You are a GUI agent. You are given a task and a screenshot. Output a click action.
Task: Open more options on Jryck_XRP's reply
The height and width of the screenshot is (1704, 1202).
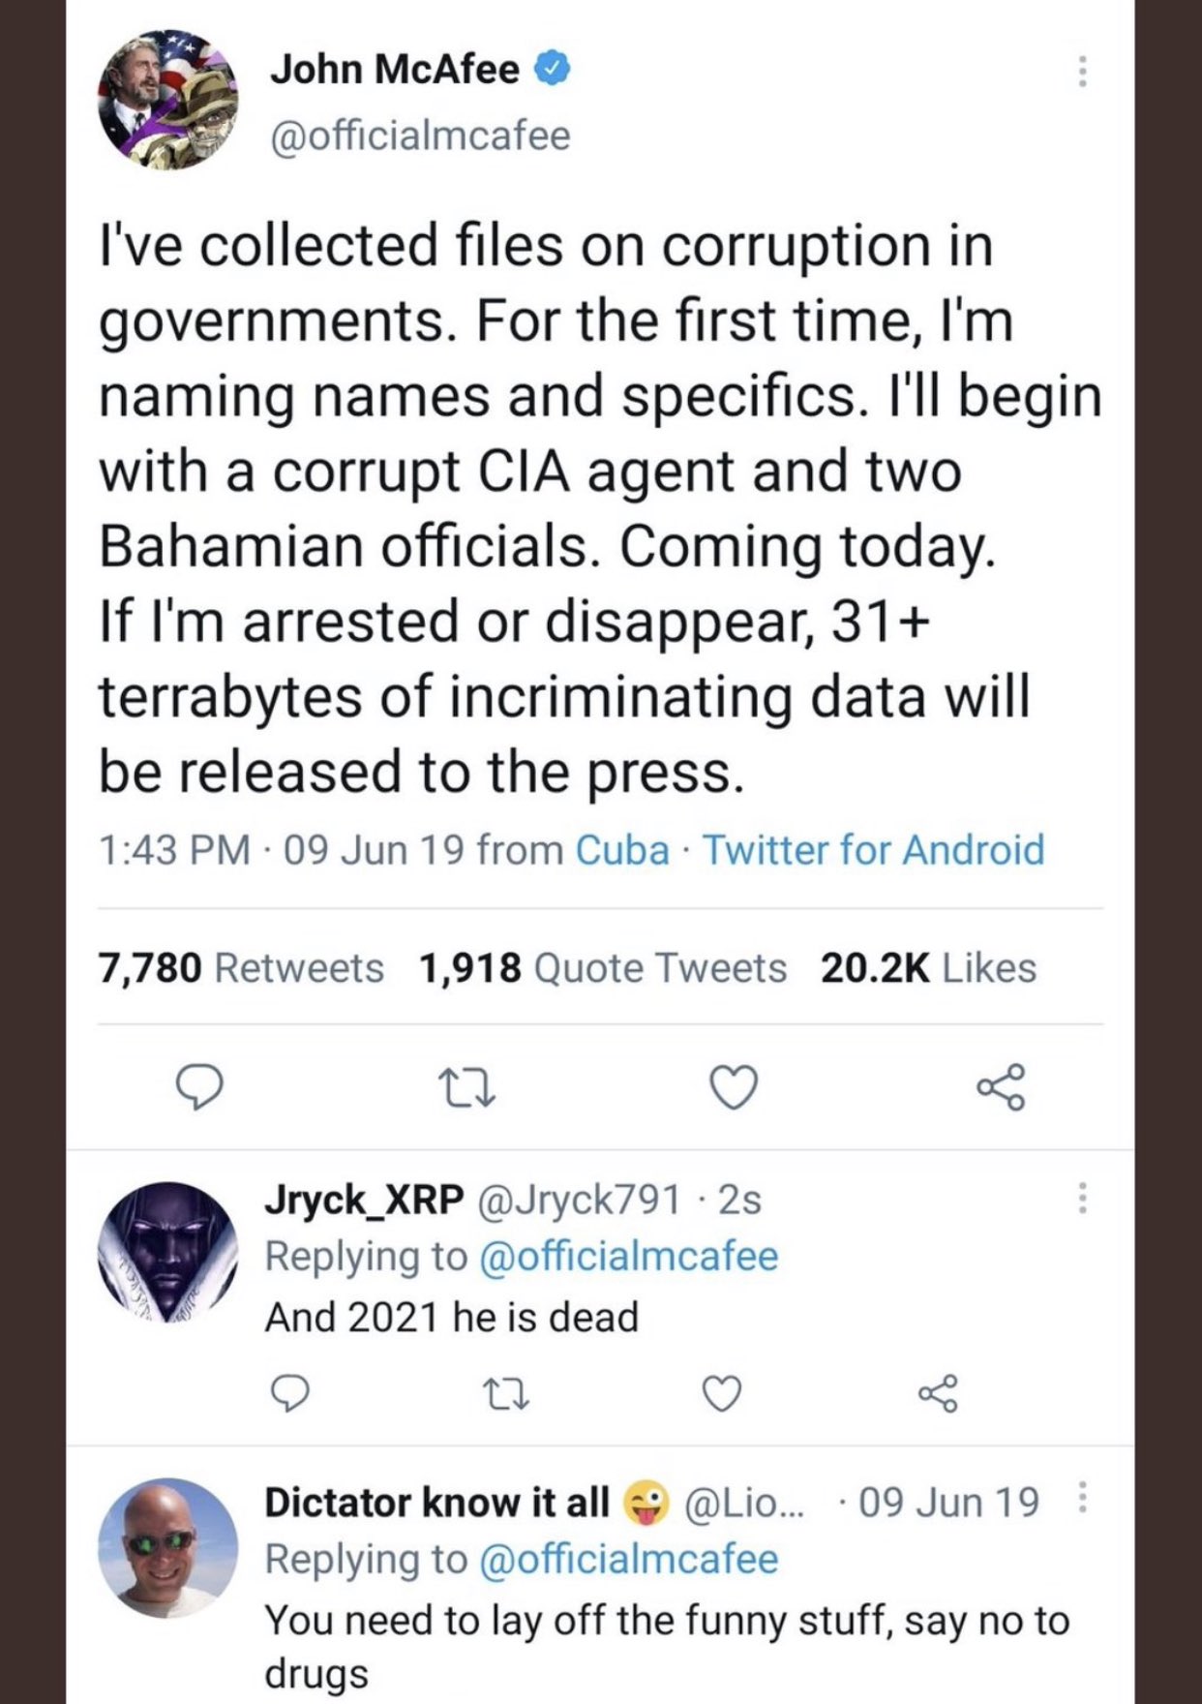point(1082,1199)
